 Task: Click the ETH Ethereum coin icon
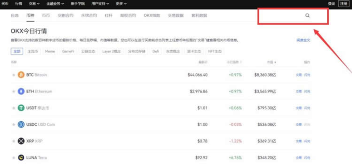click(21, 92)
